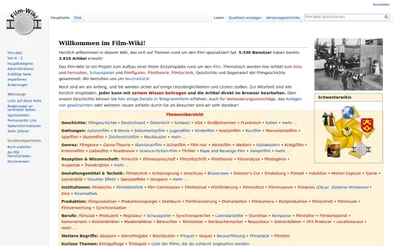394x246 pixels.
Task: Open Film-Wiki sidebar link
Action: 14,53
